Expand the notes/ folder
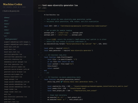 point(6,30)
